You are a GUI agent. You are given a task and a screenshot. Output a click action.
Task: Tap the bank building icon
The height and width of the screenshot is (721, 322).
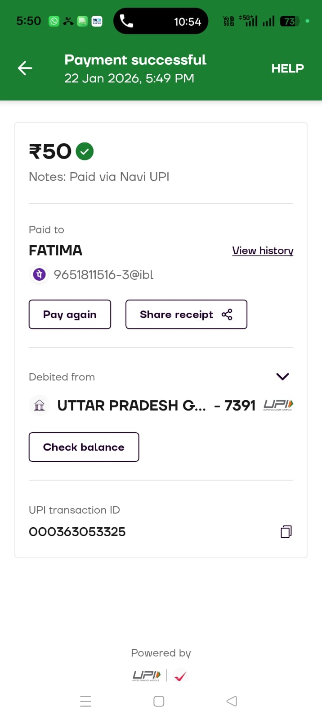click(x=40, y=405)
